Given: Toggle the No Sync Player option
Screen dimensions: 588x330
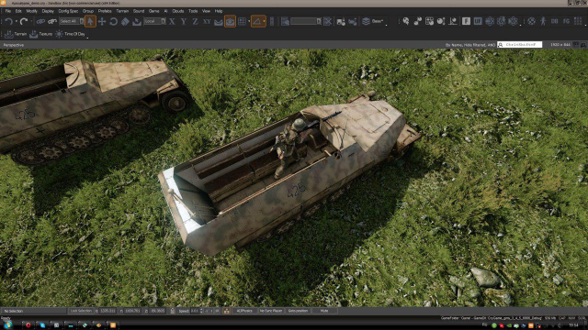Looking at the screenshot, I should [x=271, y=311].
